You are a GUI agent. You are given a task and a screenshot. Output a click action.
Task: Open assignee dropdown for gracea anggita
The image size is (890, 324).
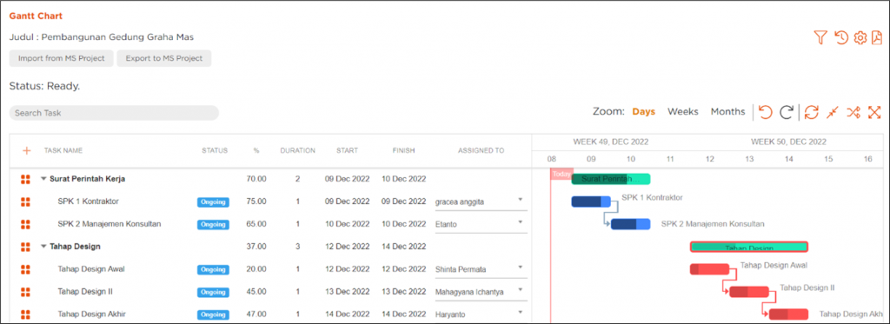[x=520, y=200]
